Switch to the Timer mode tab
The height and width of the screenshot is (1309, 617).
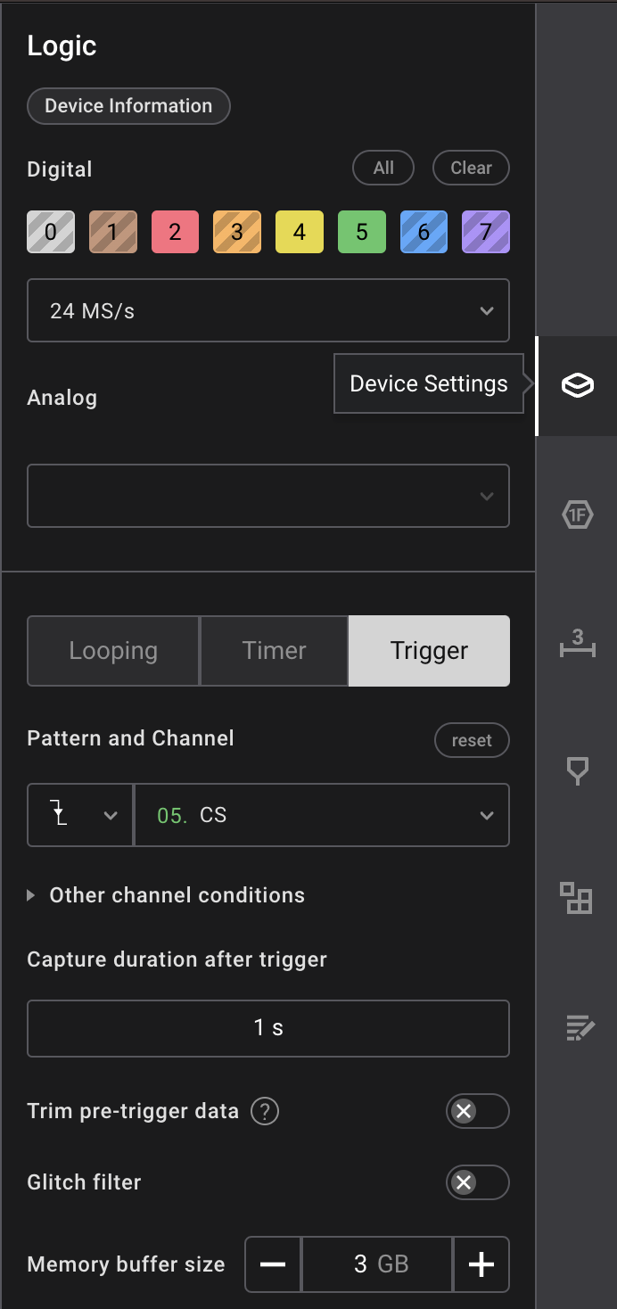(273, 650)
